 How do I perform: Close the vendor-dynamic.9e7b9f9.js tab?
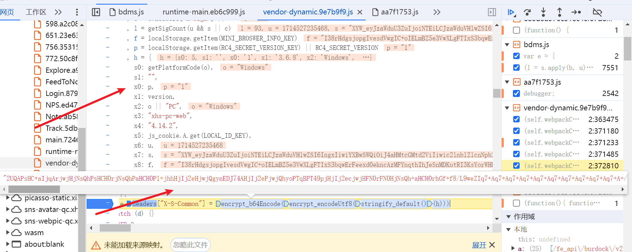pyautogui.click(x=360, y=12)
